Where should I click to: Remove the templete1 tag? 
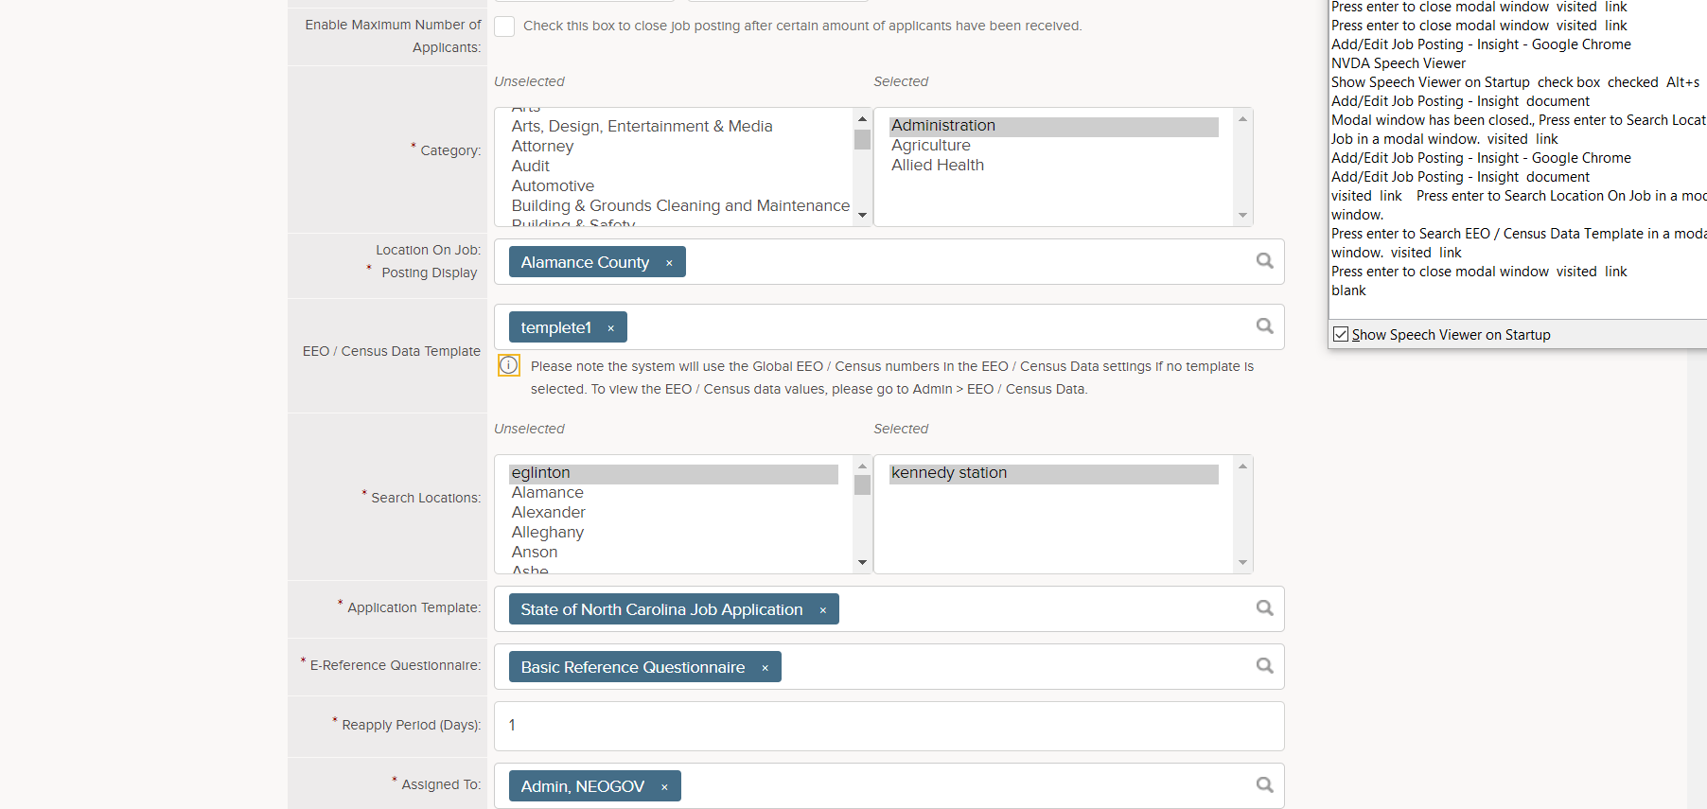(x=611, y=328)
